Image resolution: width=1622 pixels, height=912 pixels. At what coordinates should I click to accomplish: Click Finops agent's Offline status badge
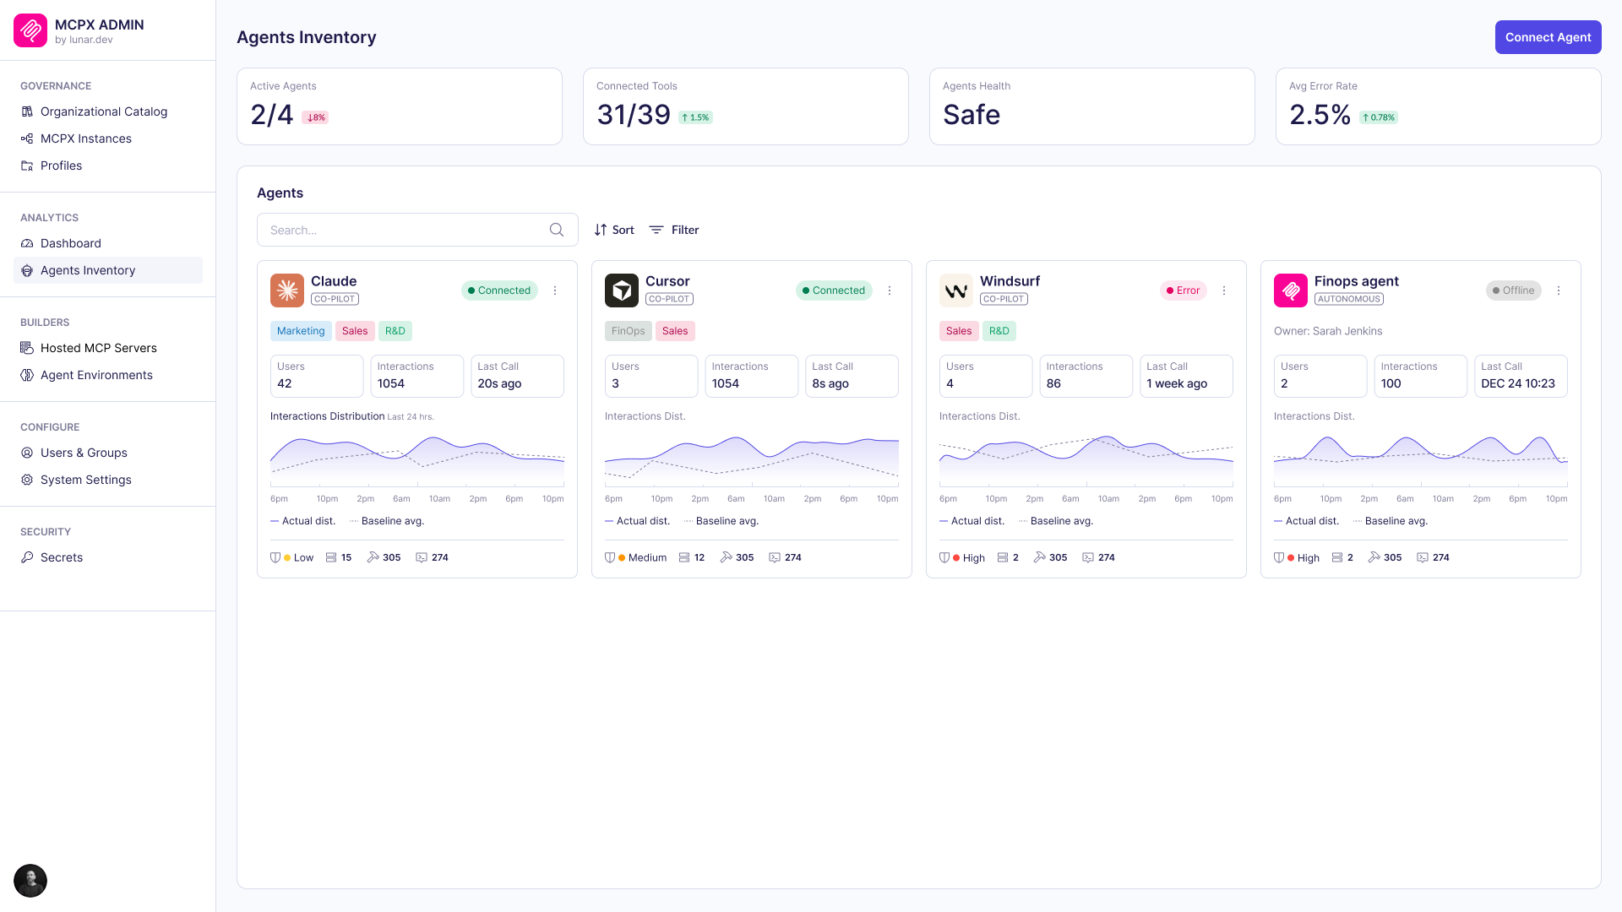(x=1513, y=290)
